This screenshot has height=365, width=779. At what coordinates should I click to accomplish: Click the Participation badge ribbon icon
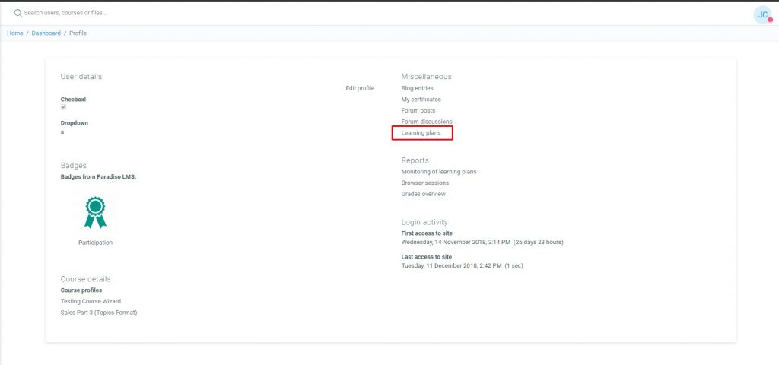tap(95, 212)
